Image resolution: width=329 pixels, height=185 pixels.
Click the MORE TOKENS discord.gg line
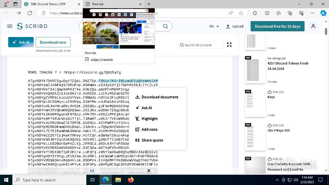coord(74,72)
